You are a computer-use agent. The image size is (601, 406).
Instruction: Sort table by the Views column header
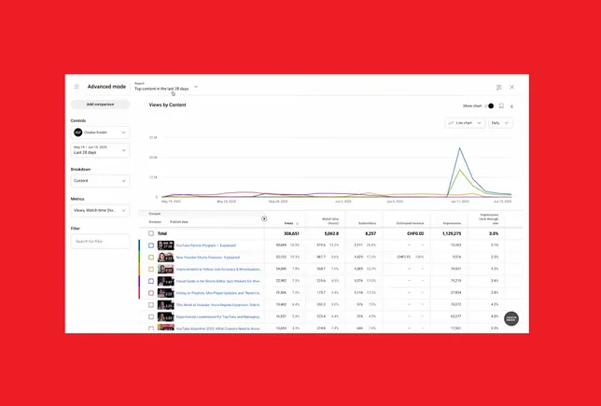288,223
